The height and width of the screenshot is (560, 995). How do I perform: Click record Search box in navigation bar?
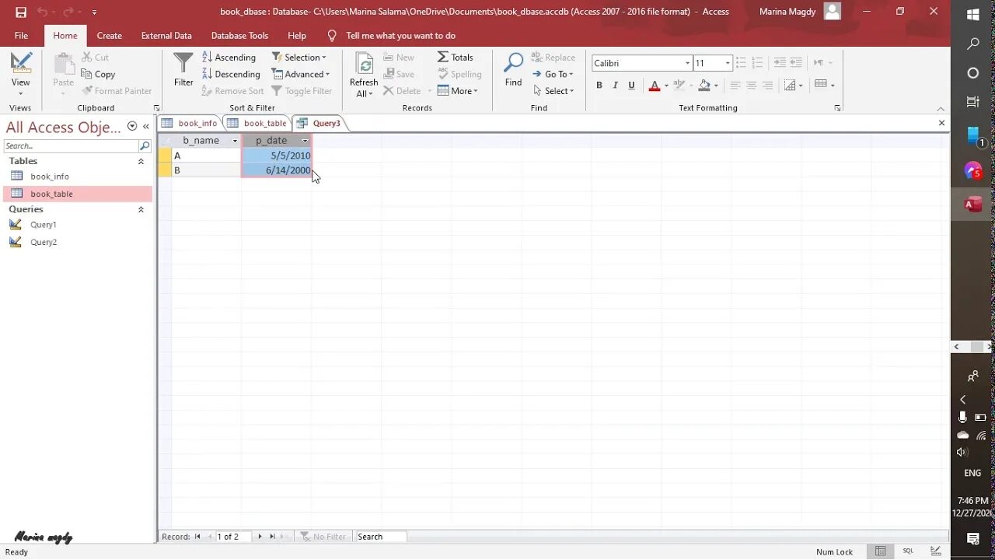[380, 537]
